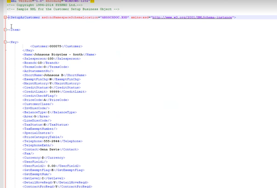Click the empty CustomerClass tag
The height and width of the screenshot is (188, 277).
click(x=38, y=104)
